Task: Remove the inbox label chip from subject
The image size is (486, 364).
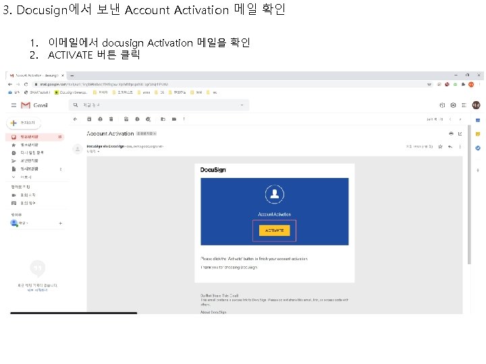Action: click(155, 133)
